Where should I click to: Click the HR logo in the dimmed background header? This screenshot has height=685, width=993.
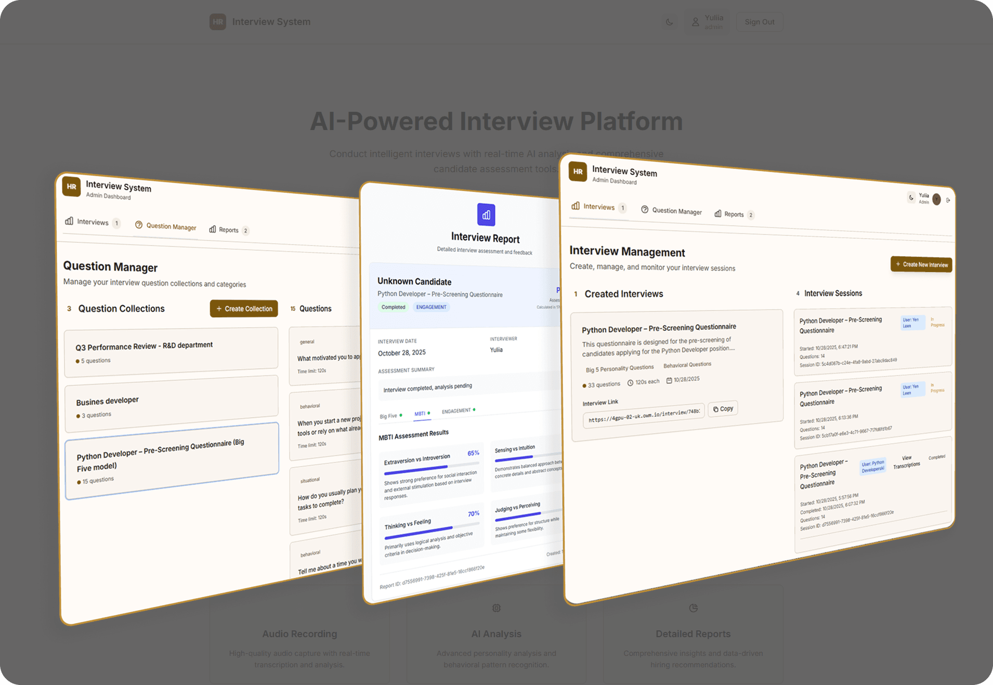pos(218,22)
